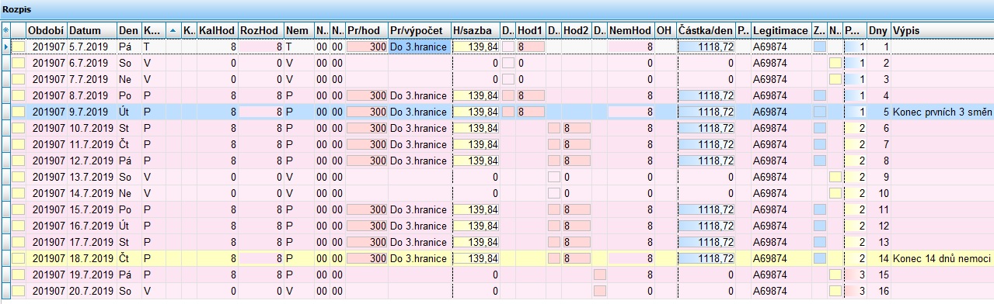Select the "Konec 14 dnů nemoci" cell

942,258
